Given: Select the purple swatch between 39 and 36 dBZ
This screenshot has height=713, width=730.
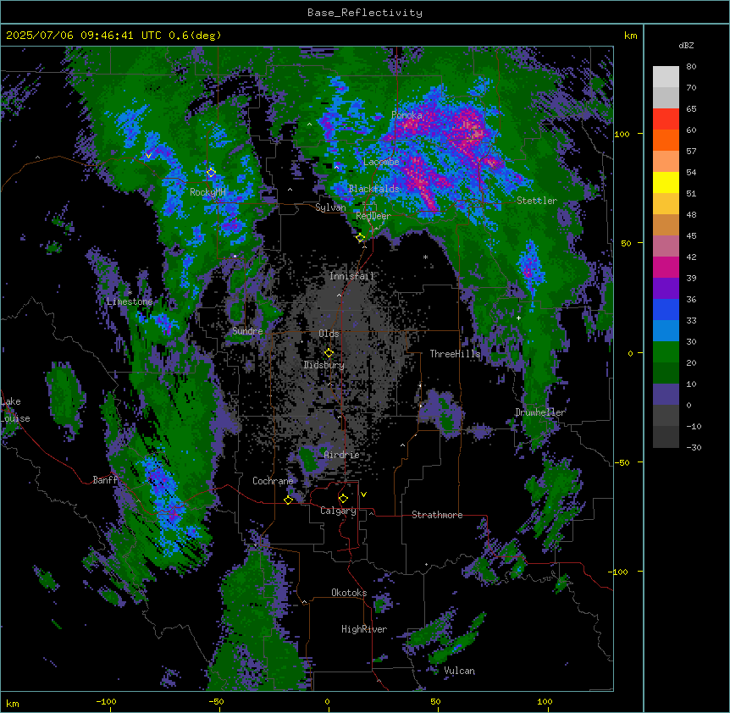Looking at the screenshot, I should click(666, 289).
